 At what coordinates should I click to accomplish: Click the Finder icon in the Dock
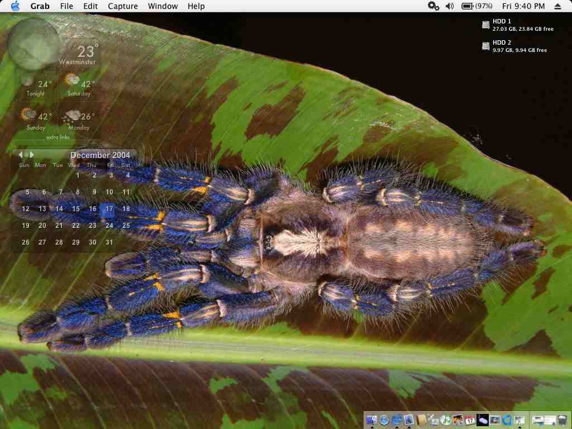(x=371, y=420)
